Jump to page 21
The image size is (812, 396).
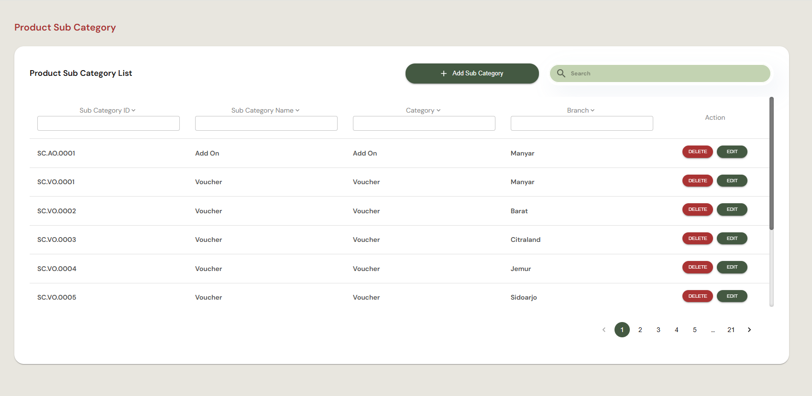click(x=731, y=330)
